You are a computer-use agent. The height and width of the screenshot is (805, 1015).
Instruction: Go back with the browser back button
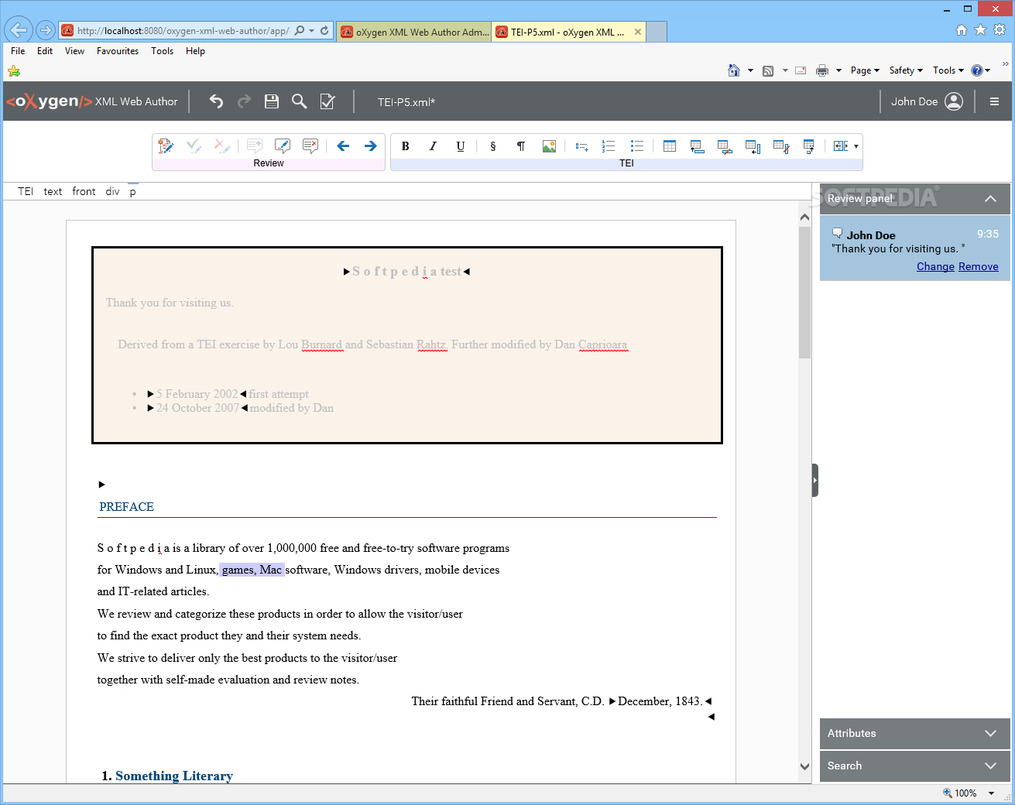pos(18,31)
